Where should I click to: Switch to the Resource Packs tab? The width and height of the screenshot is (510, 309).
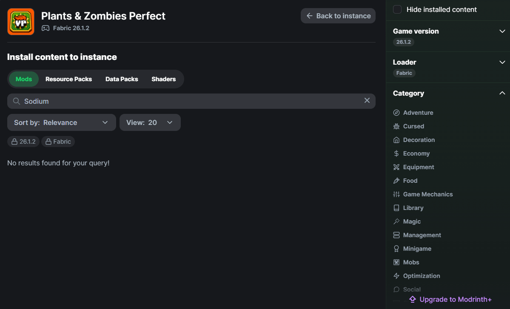point(68,79)
